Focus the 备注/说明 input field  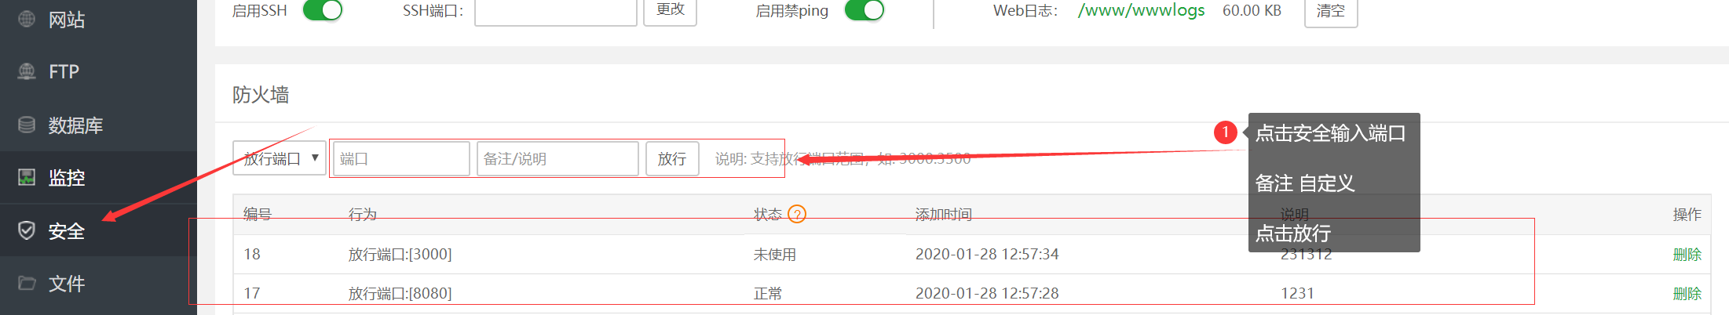[x=557, y=159]
